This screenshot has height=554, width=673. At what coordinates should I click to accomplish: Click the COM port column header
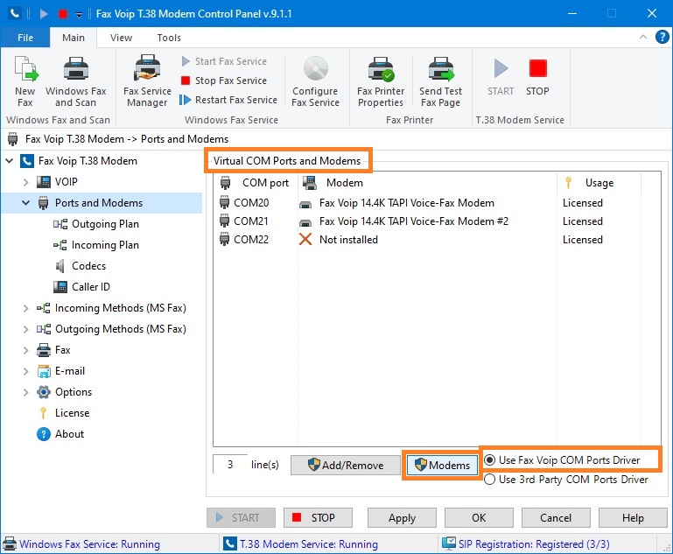pyautogui.click(x=255, y=183)
